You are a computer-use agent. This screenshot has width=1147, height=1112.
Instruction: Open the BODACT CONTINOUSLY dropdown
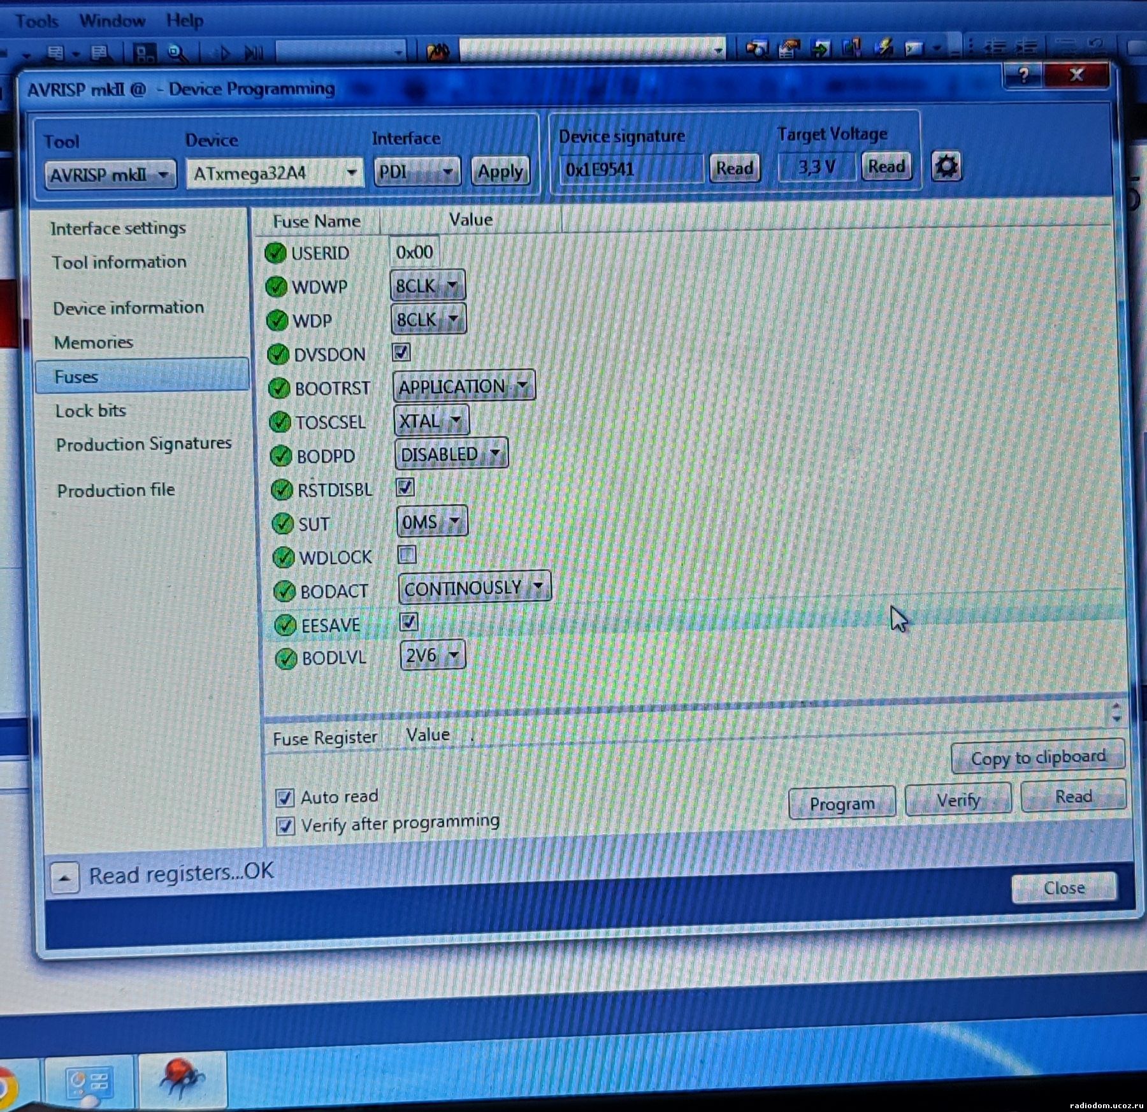(x=475, y=588)
